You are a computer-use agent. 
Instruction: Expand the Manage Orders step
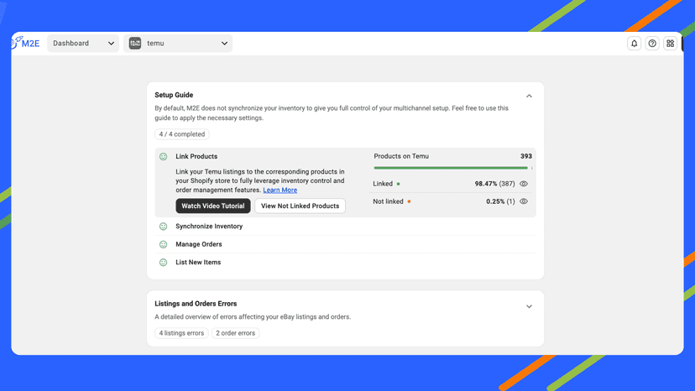point(199,244)
